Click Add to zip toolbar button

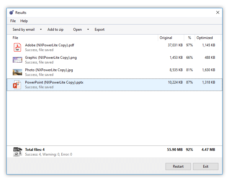(x=55, y=30)
